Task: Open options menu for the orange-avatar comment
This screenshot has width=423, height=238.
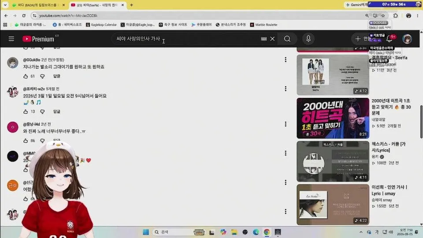Action: coord(286,182)
